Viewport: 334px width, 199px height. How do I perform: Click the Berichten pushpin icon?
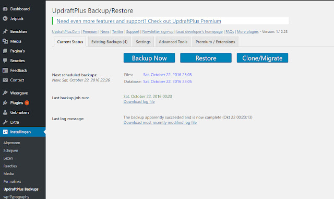tap(5, 31)
